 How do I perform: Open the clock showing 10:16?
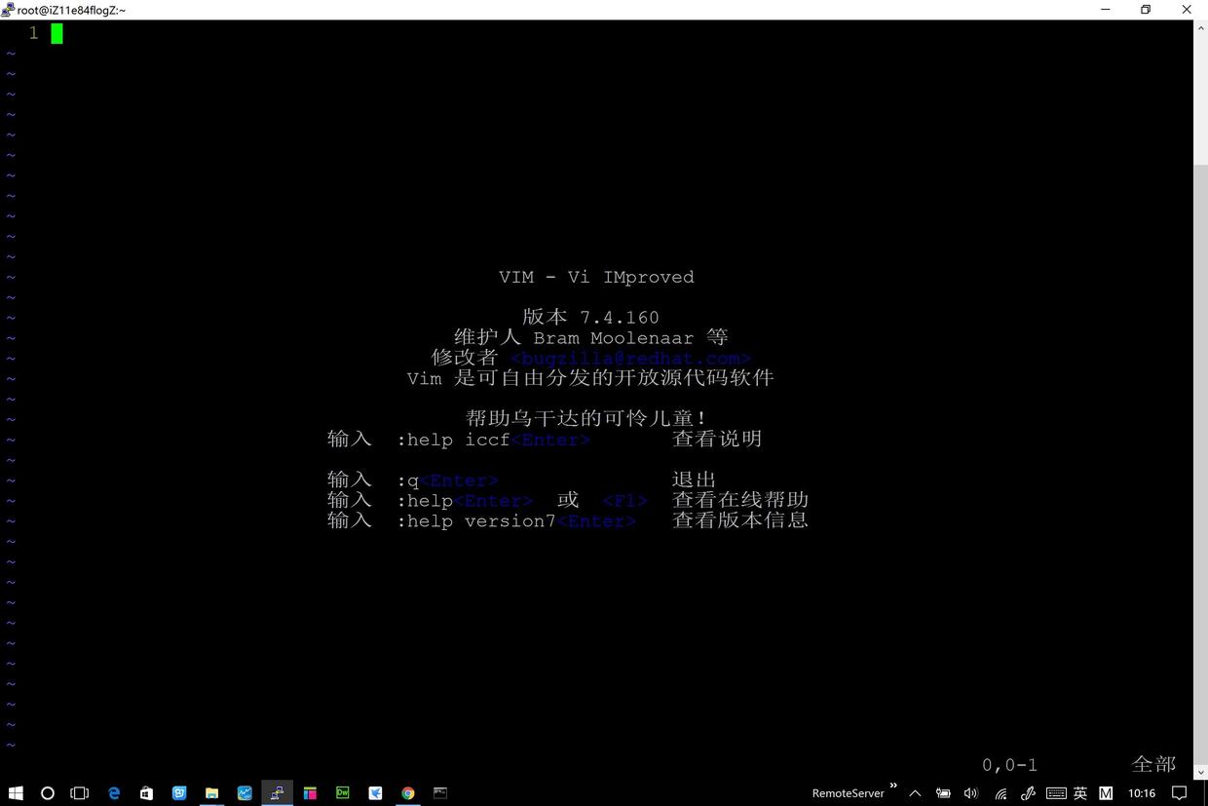coord(1142,793)
